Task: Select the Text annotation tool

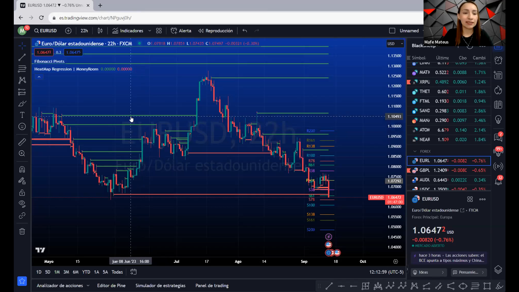Action: pos(22,115)
